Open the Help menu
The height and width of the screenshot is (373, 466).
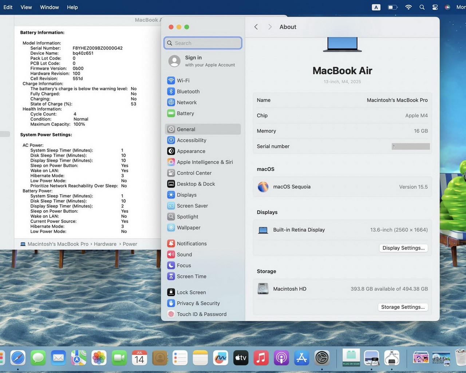(x=72, y=7)
